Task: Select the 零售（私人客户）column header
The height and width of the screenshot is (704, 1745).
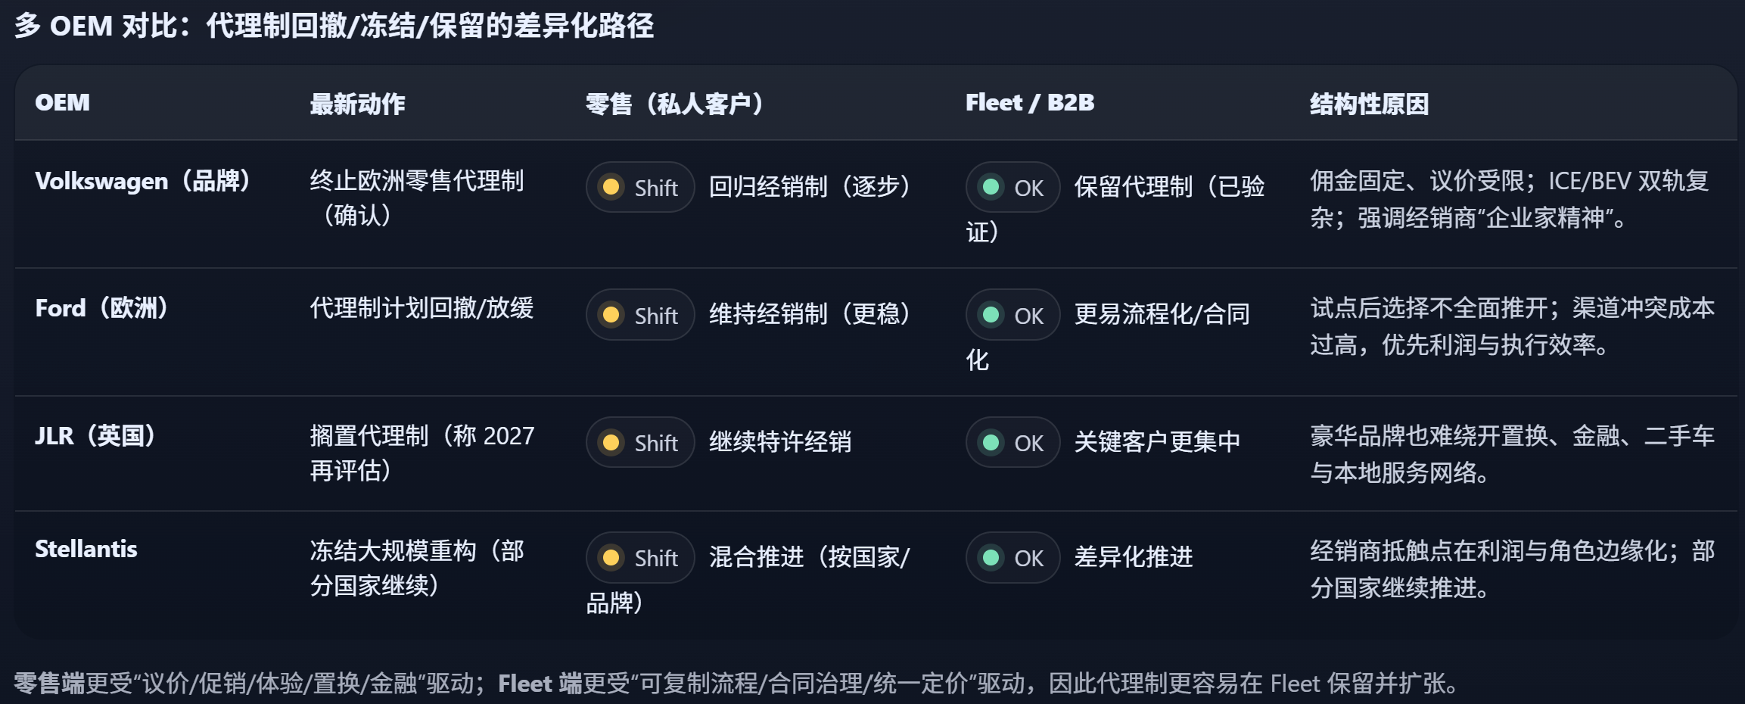Action: coord(676,104)
